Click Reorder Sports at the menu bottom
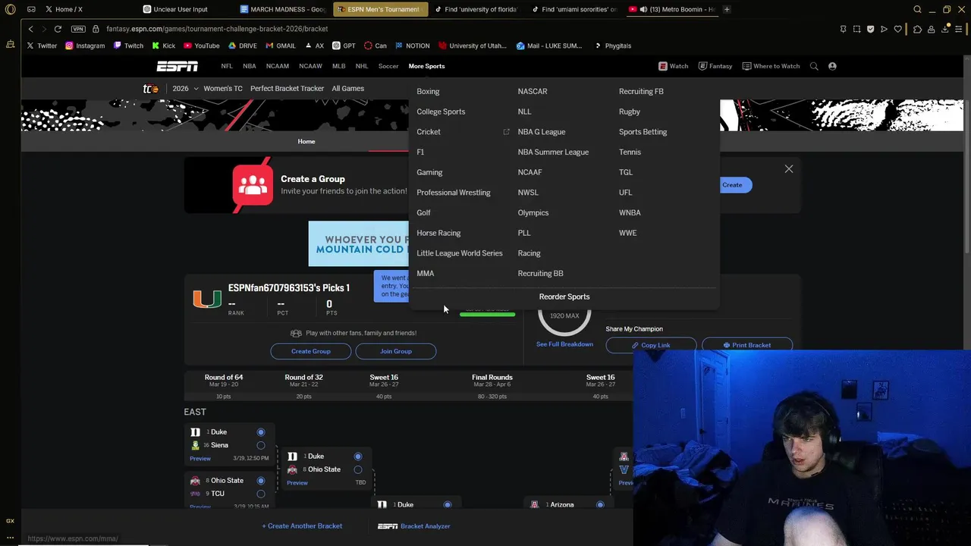971x546 pixels. [564, 297]
